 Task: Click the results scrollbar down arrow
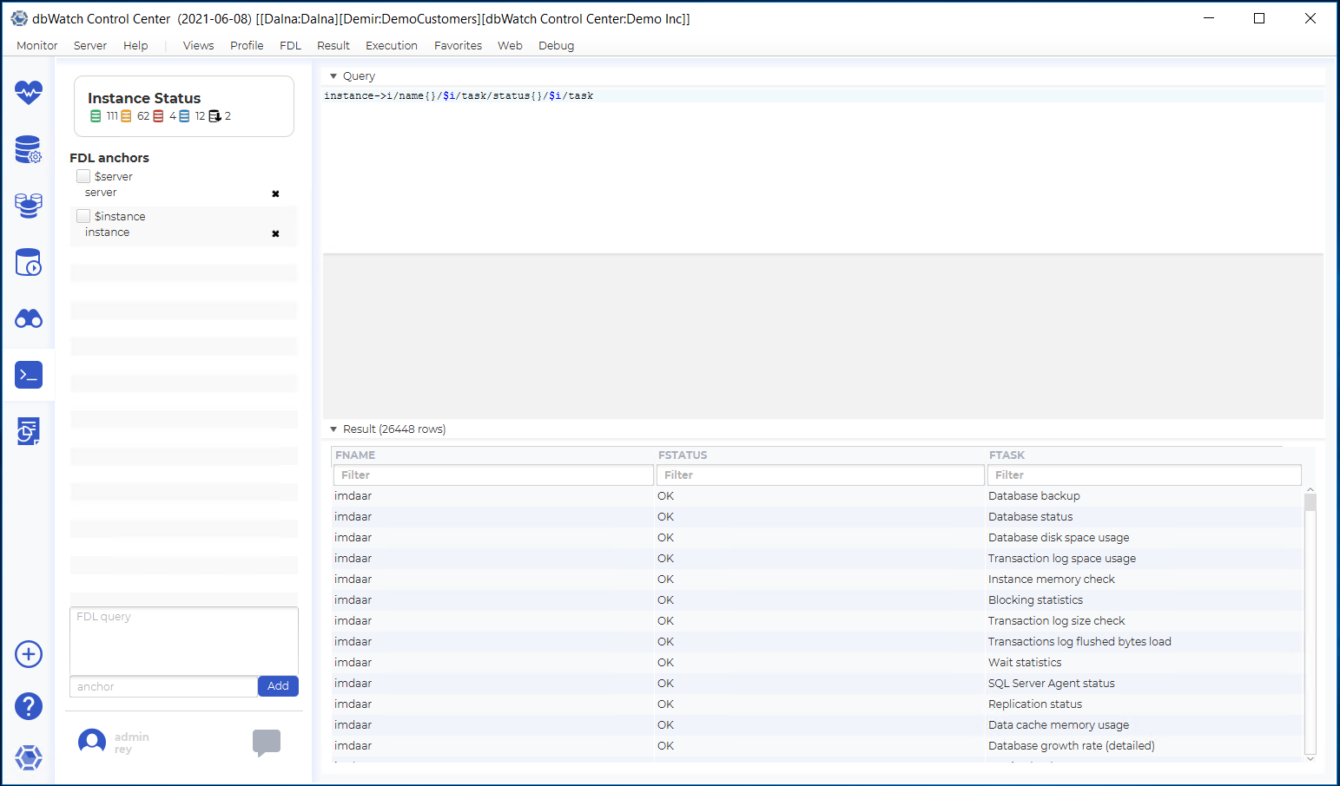[x=1310, y=759]
